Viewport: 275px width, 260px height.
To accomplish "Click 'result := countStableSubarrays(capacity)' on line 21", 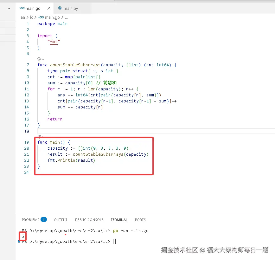I will [x=98, y=154].
